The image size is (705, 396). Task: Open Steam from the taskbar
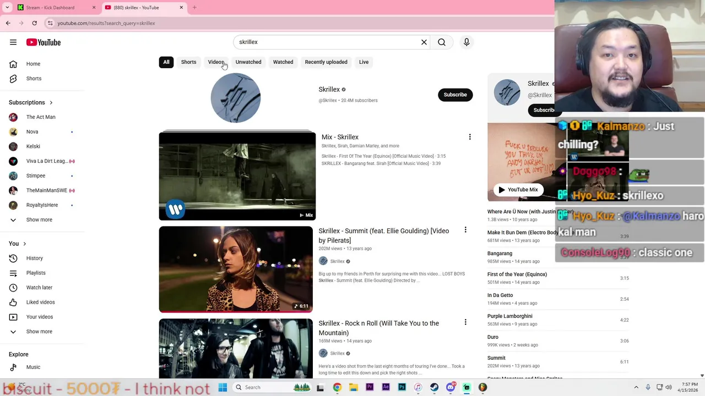(x=434, y=387)
